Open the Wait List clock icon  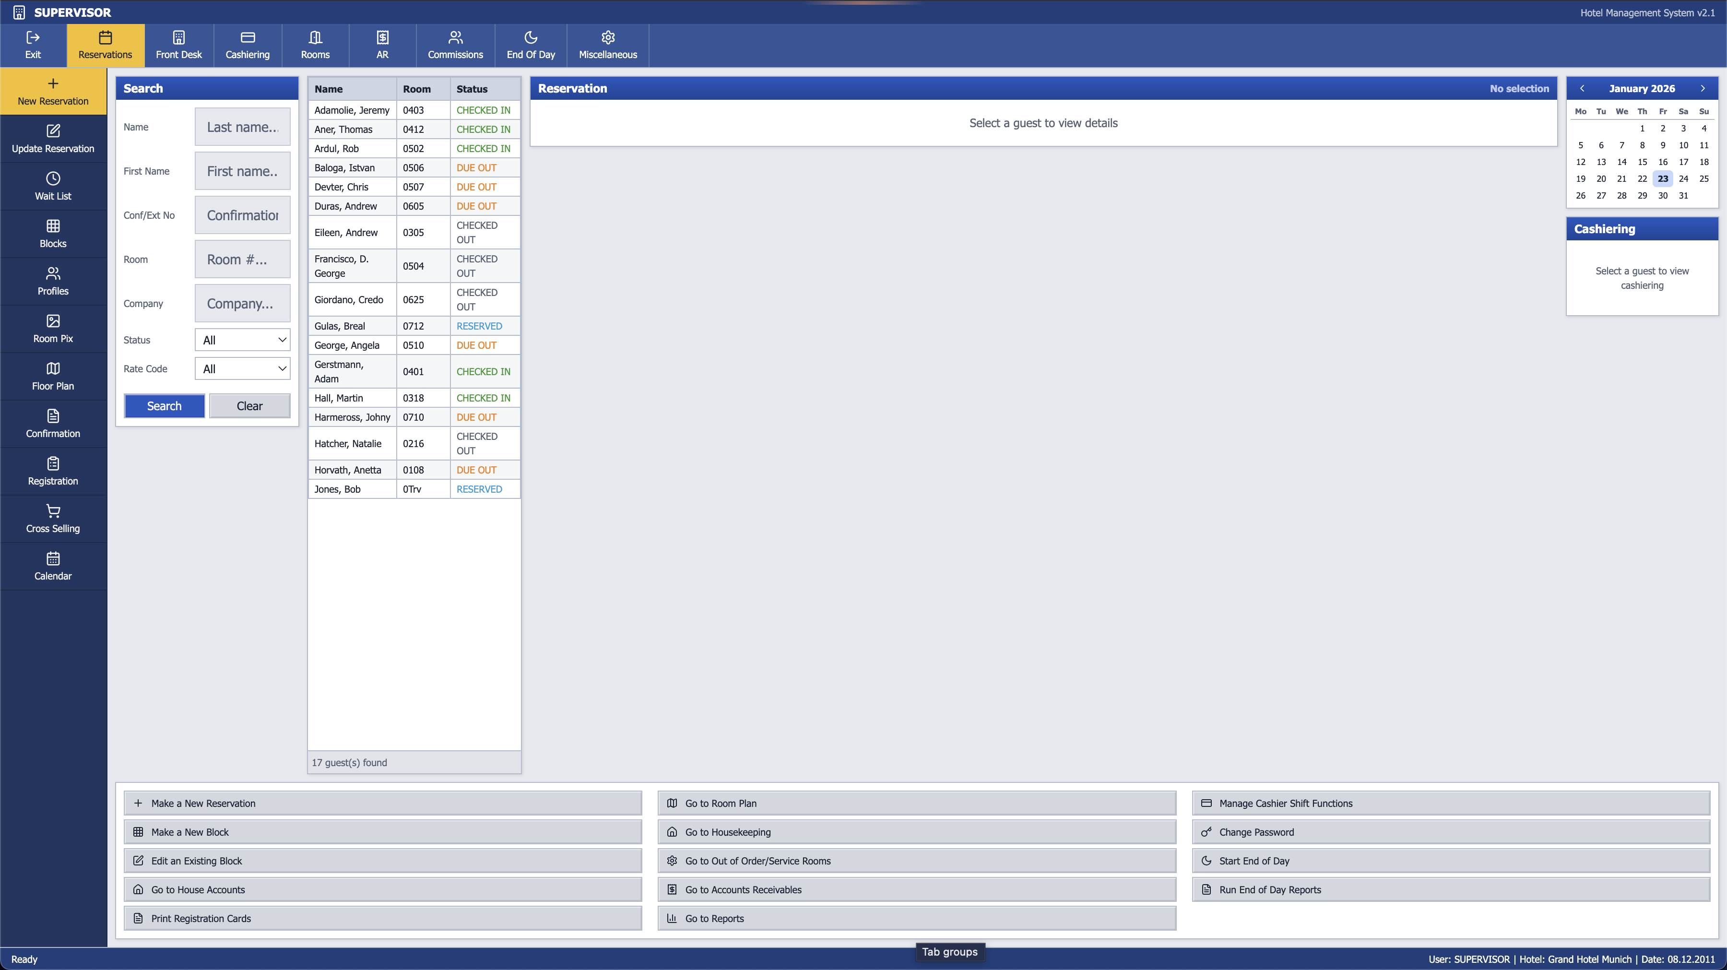click(53, 178)
